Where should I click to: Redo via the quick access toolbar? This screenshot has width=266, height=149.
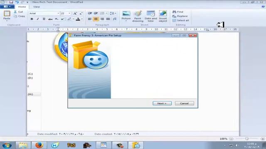[22, 2]
